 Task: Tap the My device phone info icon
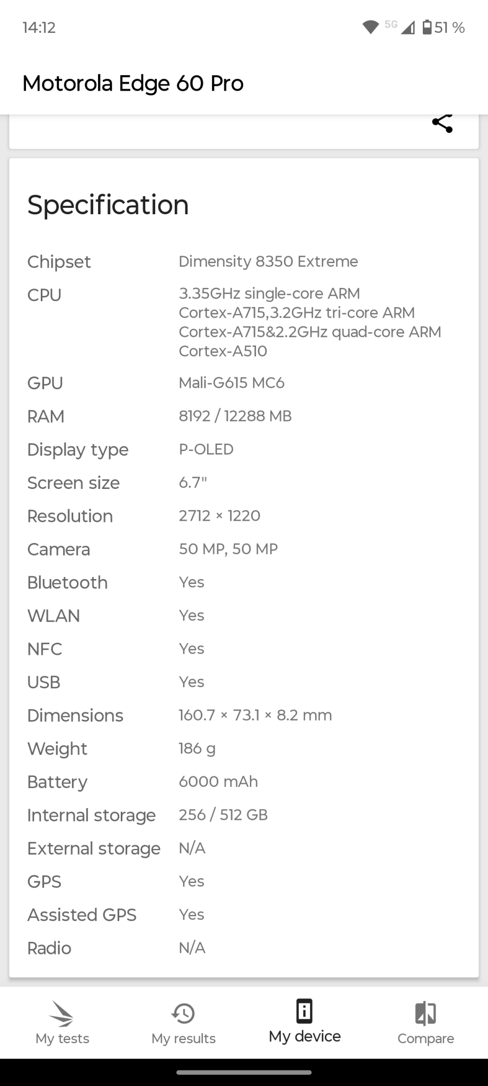(x=304, y=1011)
